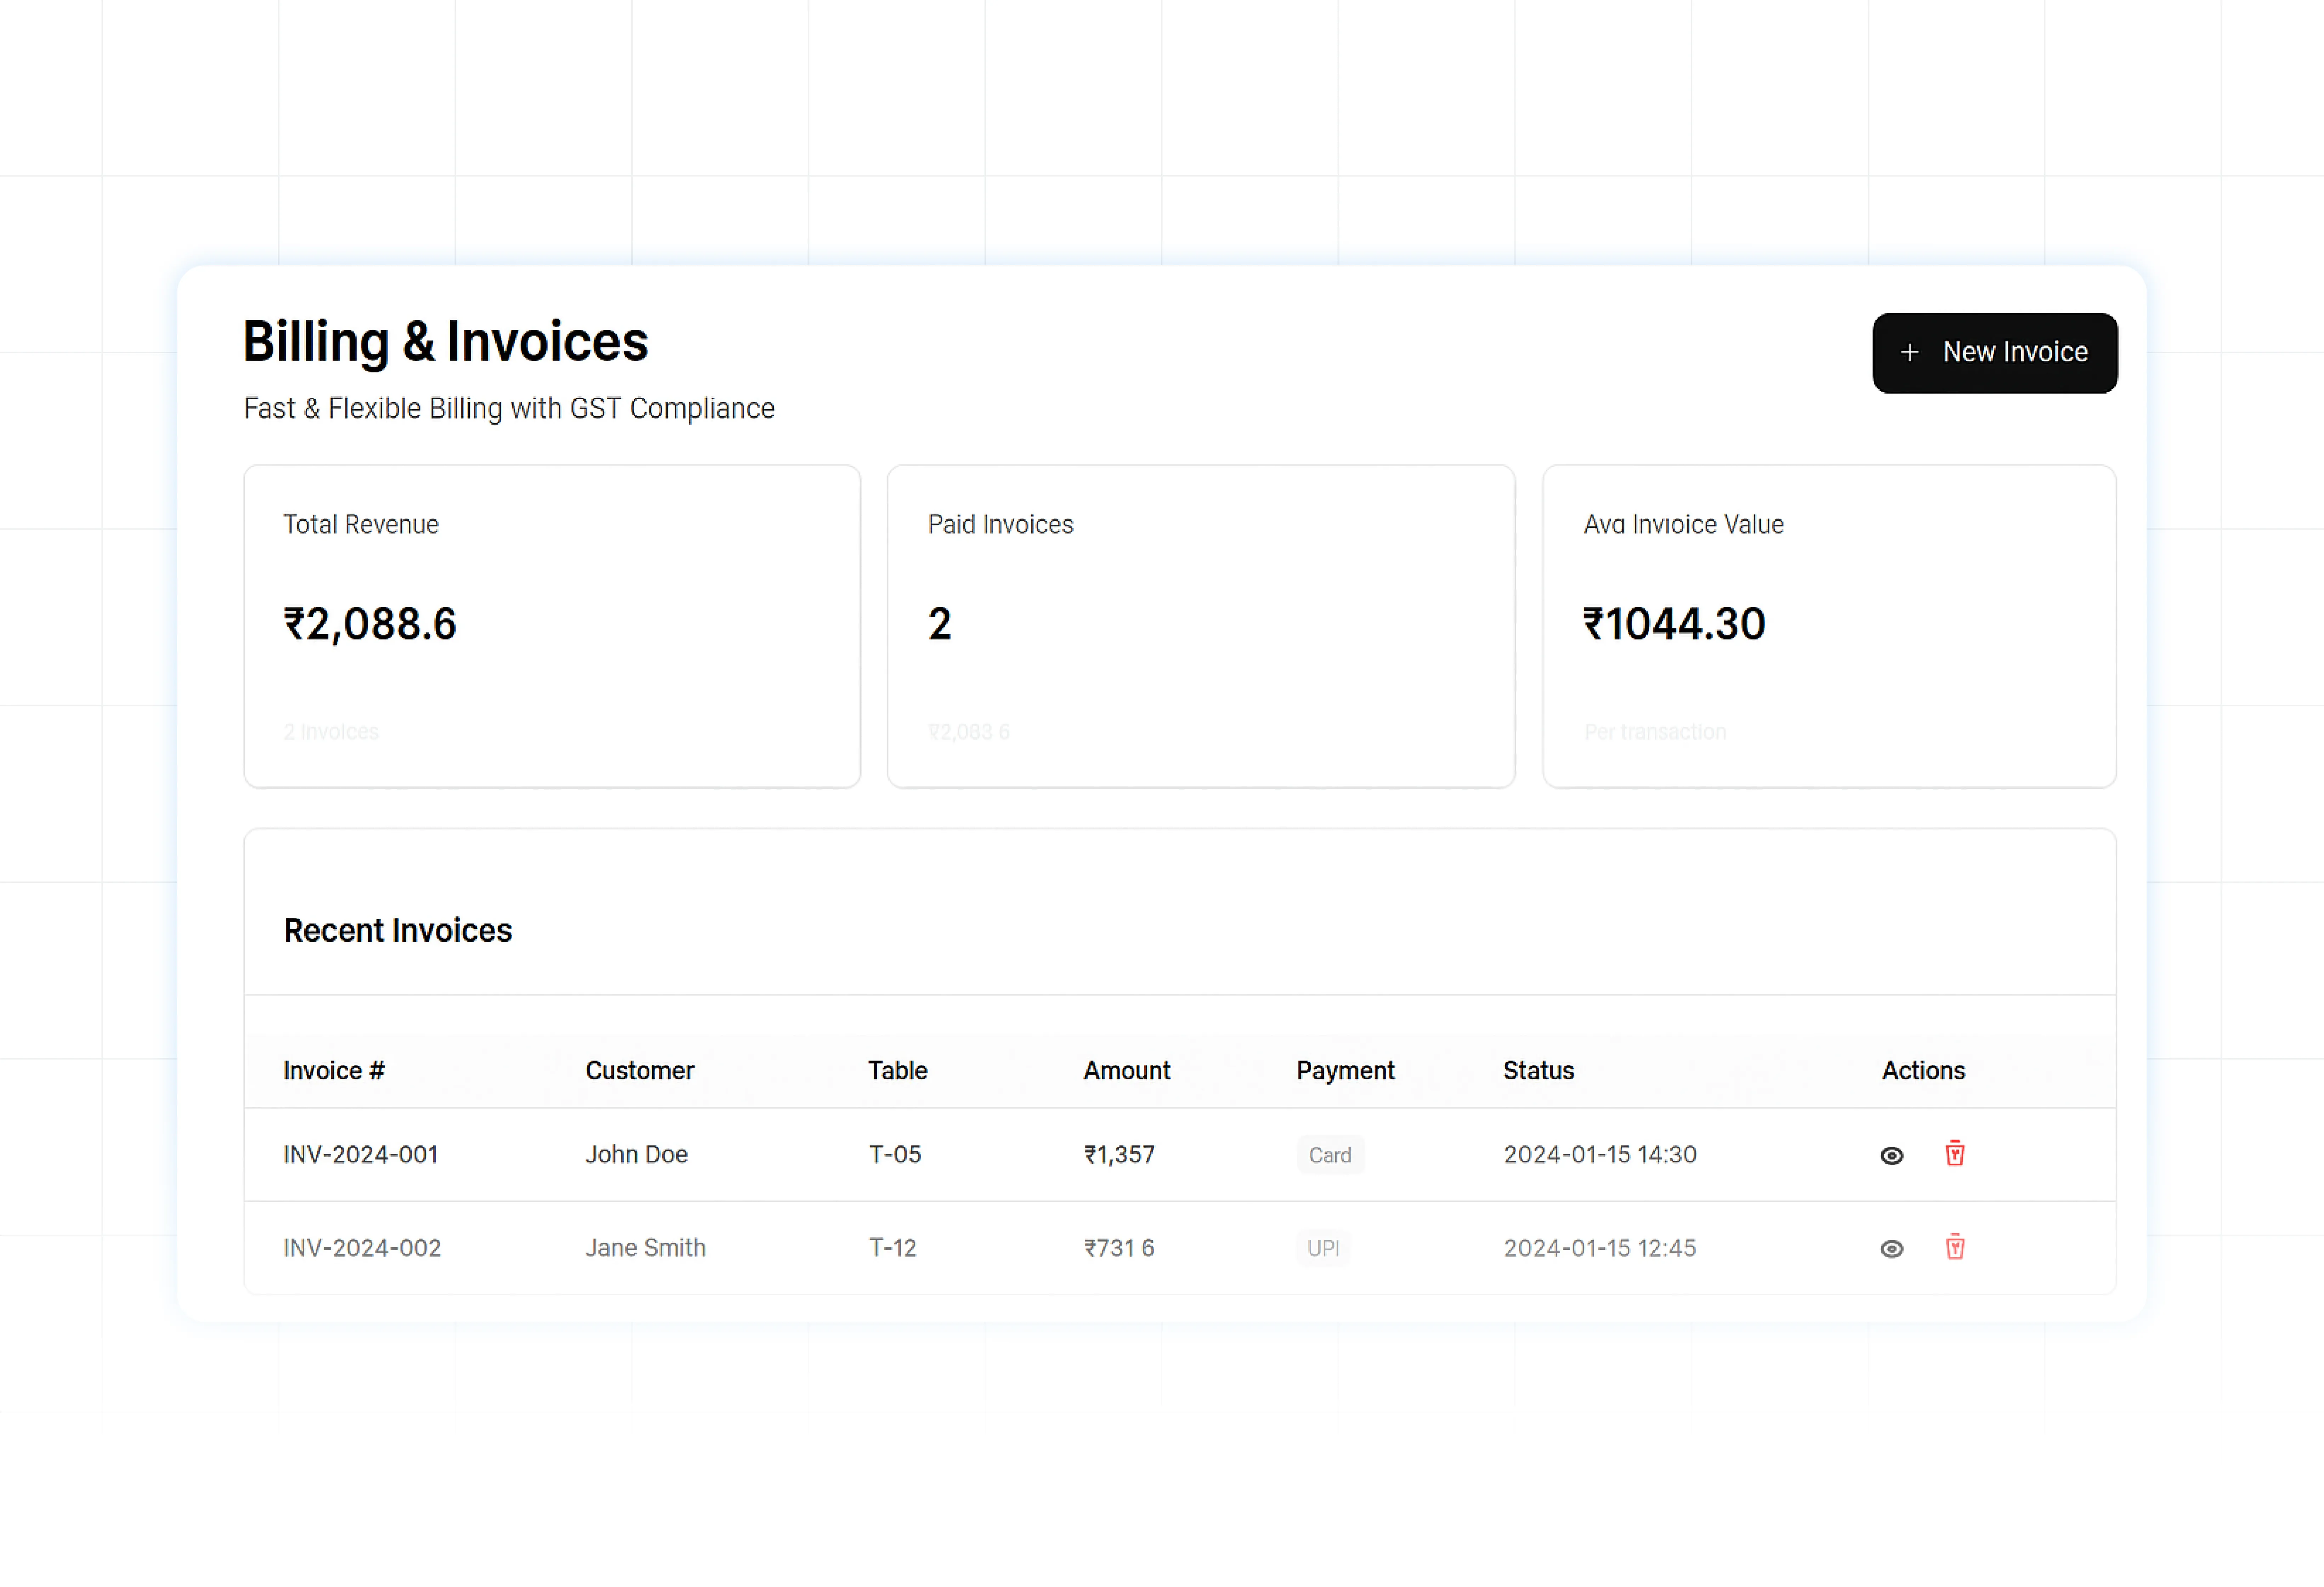The width and height of the screenshot is (2324, 1587).
Task: Click the Payment column header
Action: click(1345, 1071)
